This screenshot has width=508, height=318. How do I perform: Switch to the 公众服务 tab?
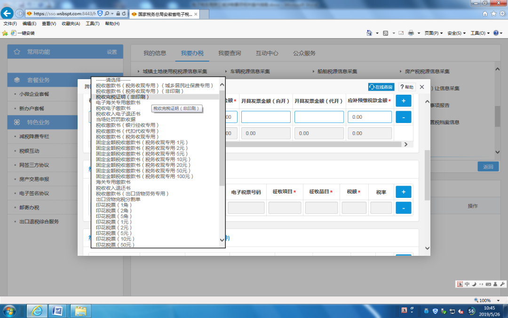point(304,53)
